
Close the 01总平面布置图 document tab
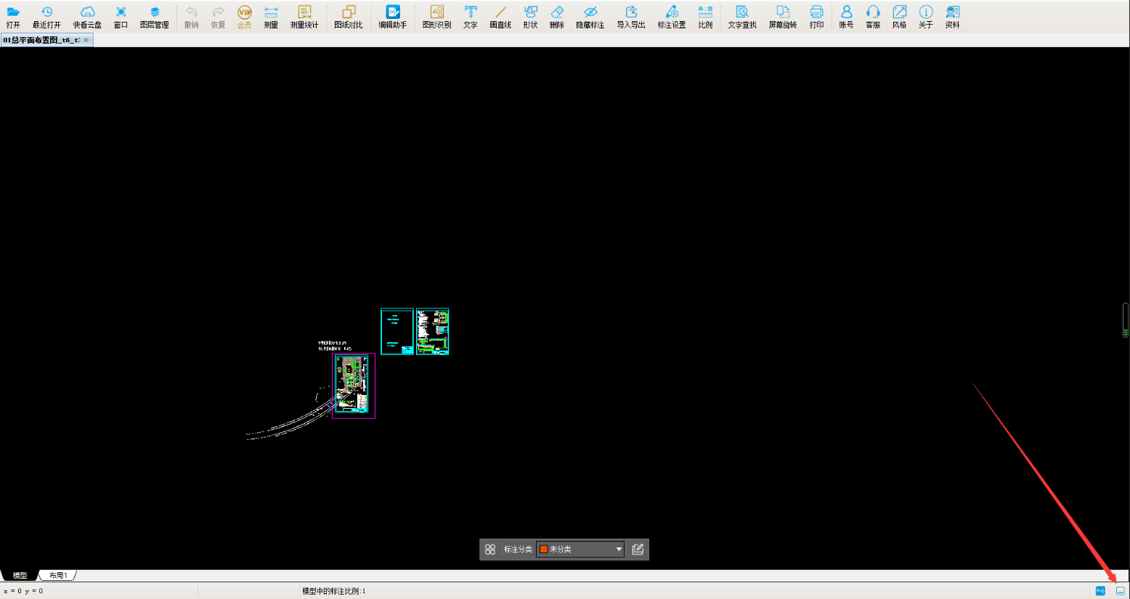[86, 40]
